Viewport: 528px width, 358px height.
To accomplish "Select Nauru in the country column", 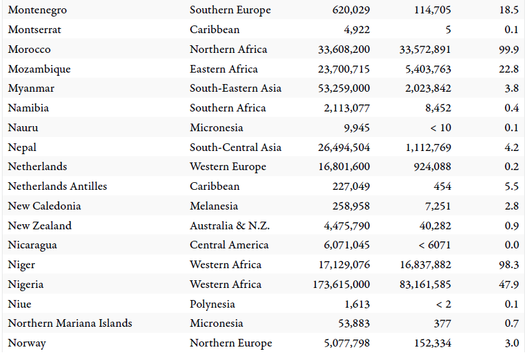I will tap(23, 127).
